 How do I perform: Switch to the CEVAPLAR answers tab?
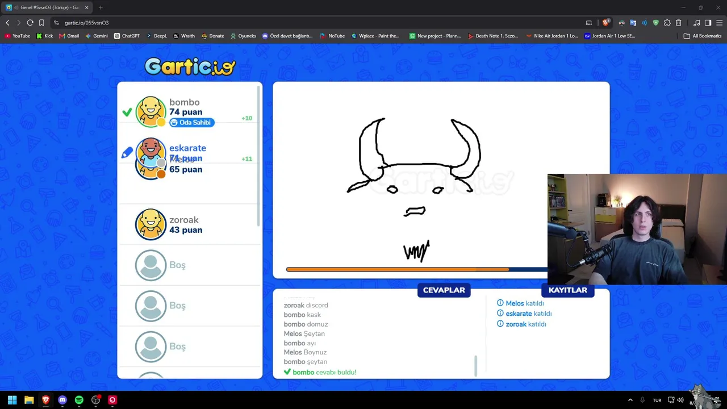point(444,290)
